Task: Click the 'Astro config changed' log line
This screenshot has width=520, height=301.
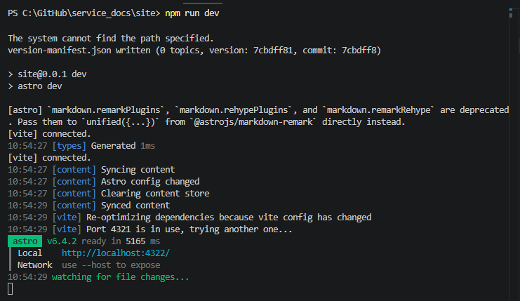Action: 104,182
